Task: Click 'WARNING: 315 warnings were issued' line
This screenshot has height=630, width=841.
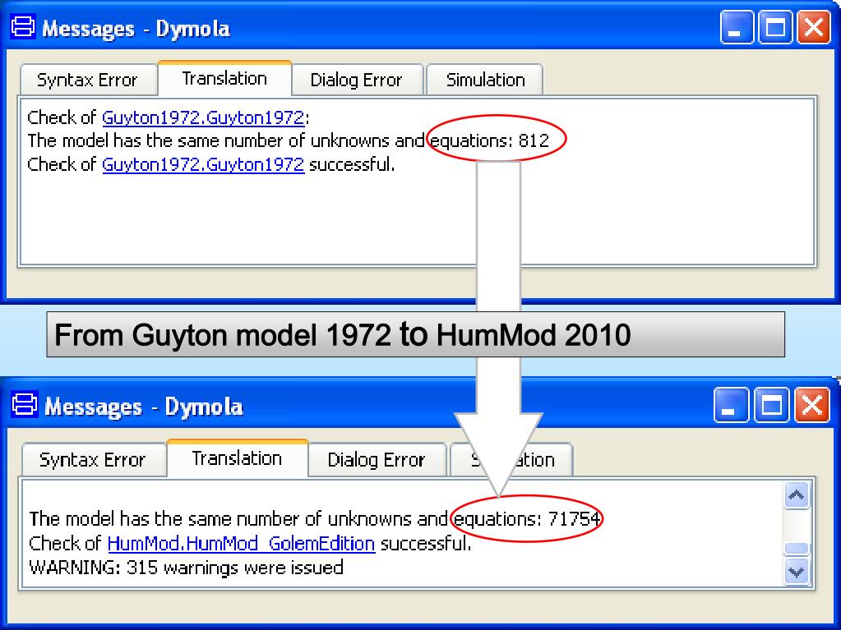Action: (186, 568)
